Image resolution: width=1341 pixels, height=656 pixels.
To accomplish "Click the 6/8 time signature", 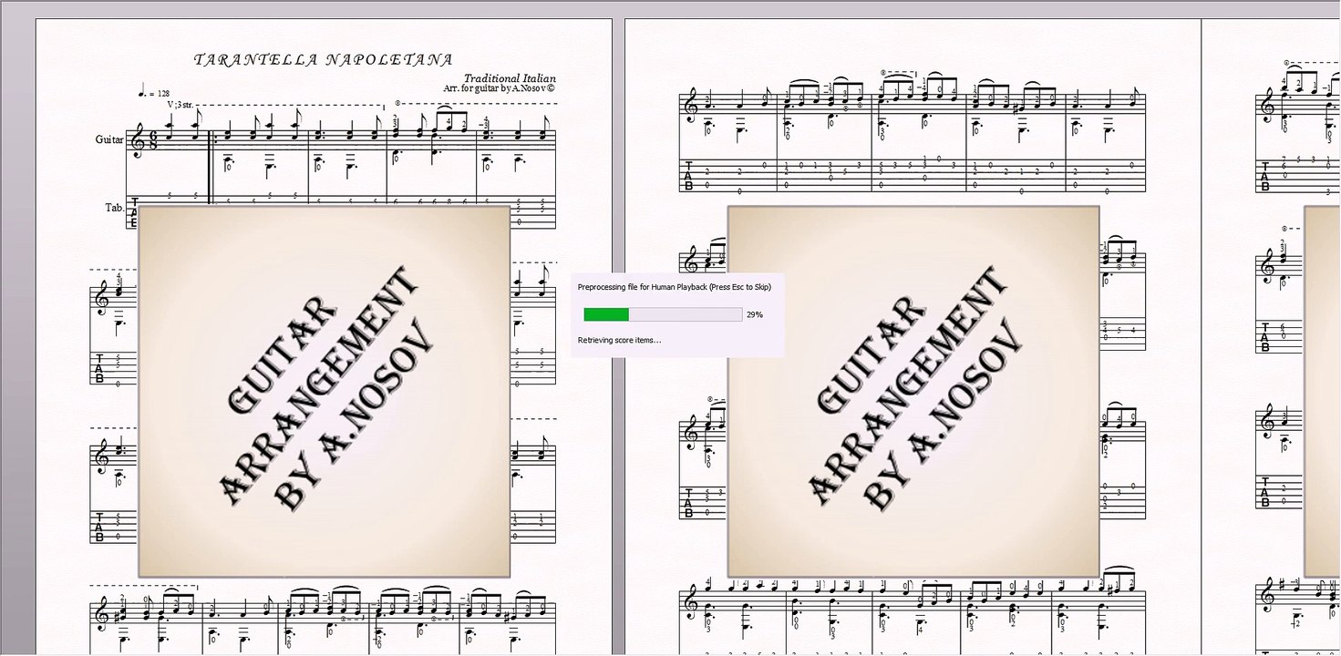I will (x=151, y=141).
